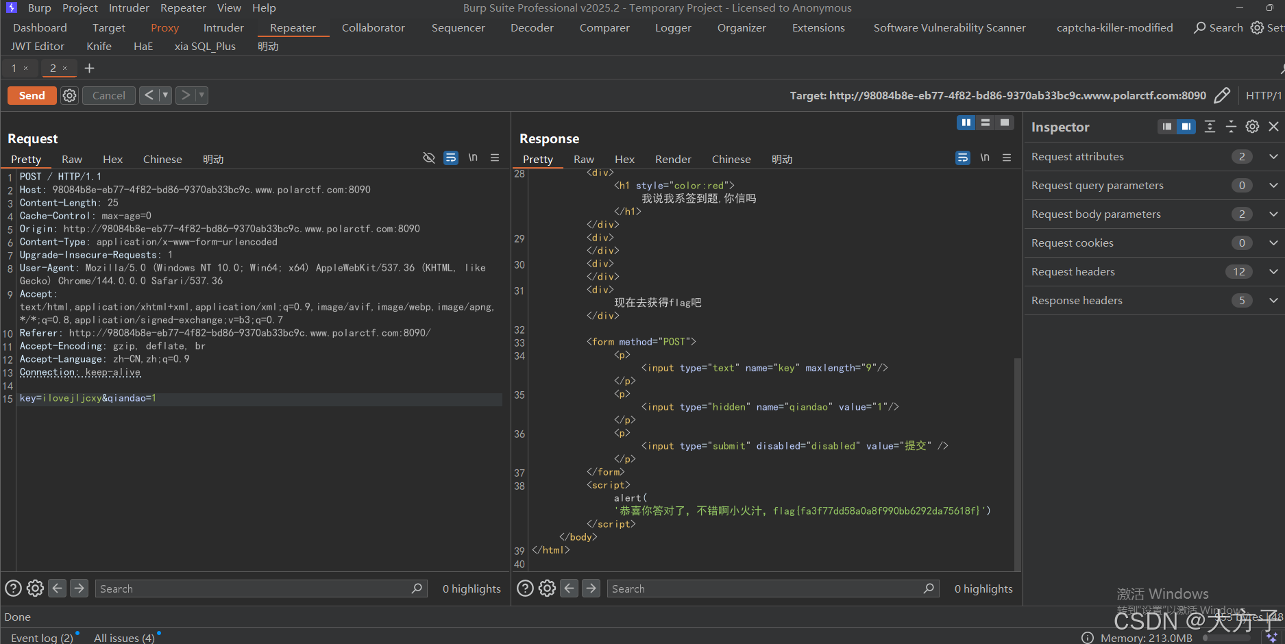Toggle line wrap in Request panel

pos(451,158)
